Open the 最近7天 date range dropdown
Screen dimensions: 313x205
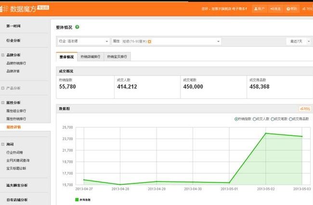299,41
